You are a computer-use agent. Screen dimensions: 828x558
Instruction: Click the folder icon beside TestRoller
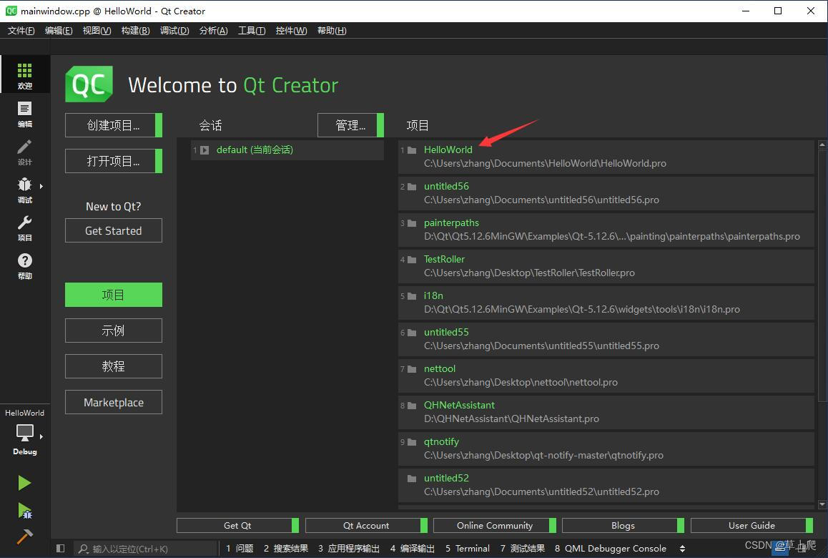[412, 260]
